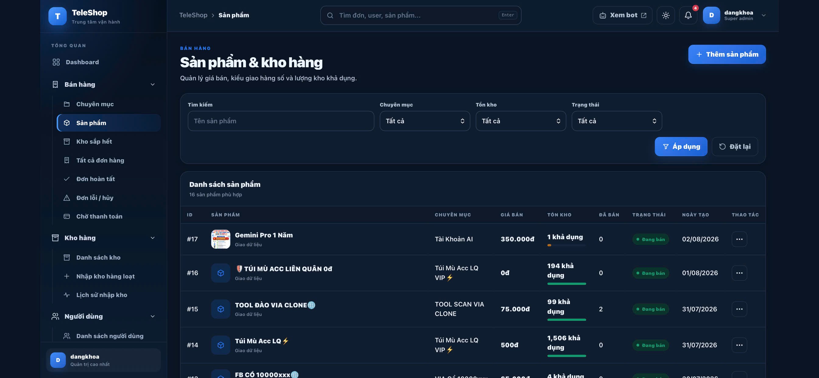This screenshot has width=819, height=378.
Task: Click the dangkhoa avatar in header
Action: [711, 15]
